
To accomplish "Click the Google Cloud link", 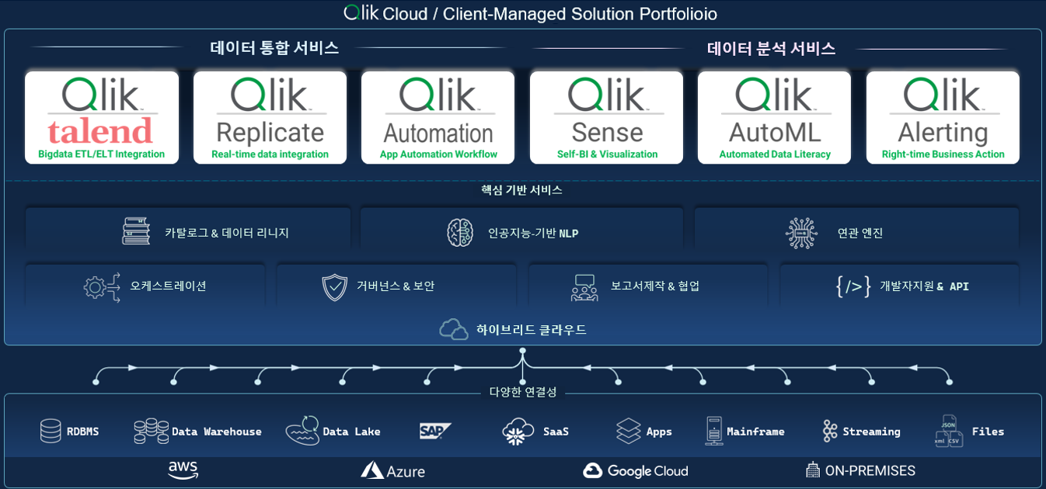I will [x=636, y=470].
